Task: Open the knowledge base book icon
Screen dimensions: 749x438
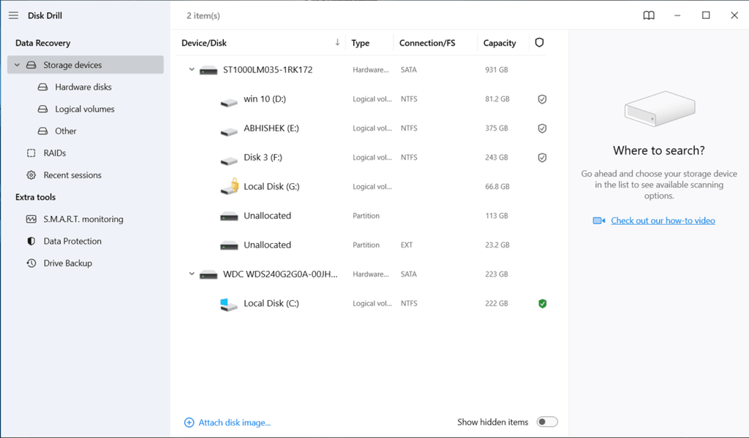Action: pyautogui.click(x=648, y=15)
